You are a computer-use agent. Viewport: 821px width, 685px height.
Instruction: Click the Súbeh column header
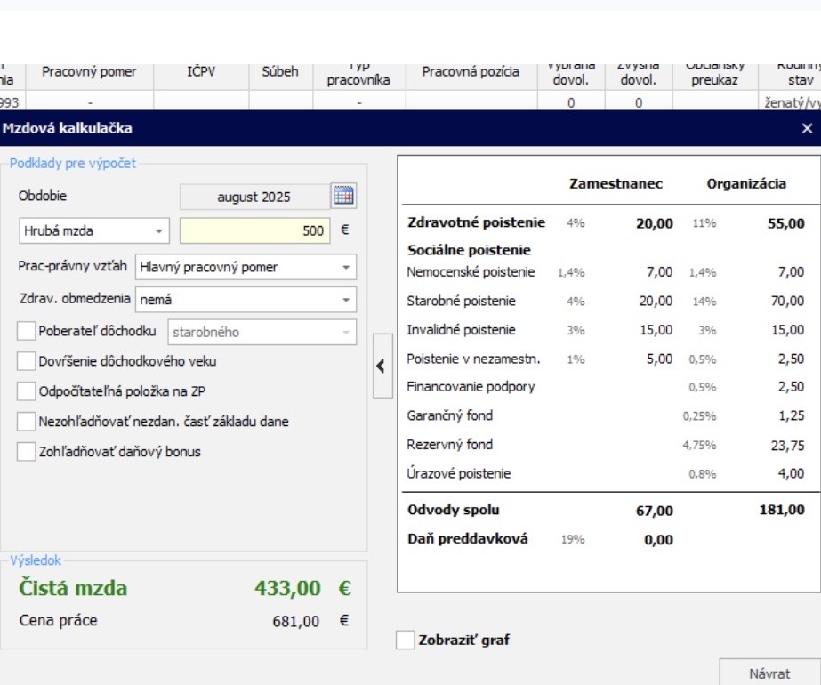(x=279, y=72)
